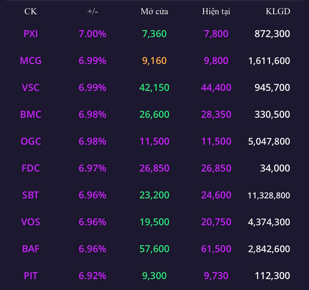Sort by the CK column header
Viewport: 309px width, 290px height.
tap(30, 12)
